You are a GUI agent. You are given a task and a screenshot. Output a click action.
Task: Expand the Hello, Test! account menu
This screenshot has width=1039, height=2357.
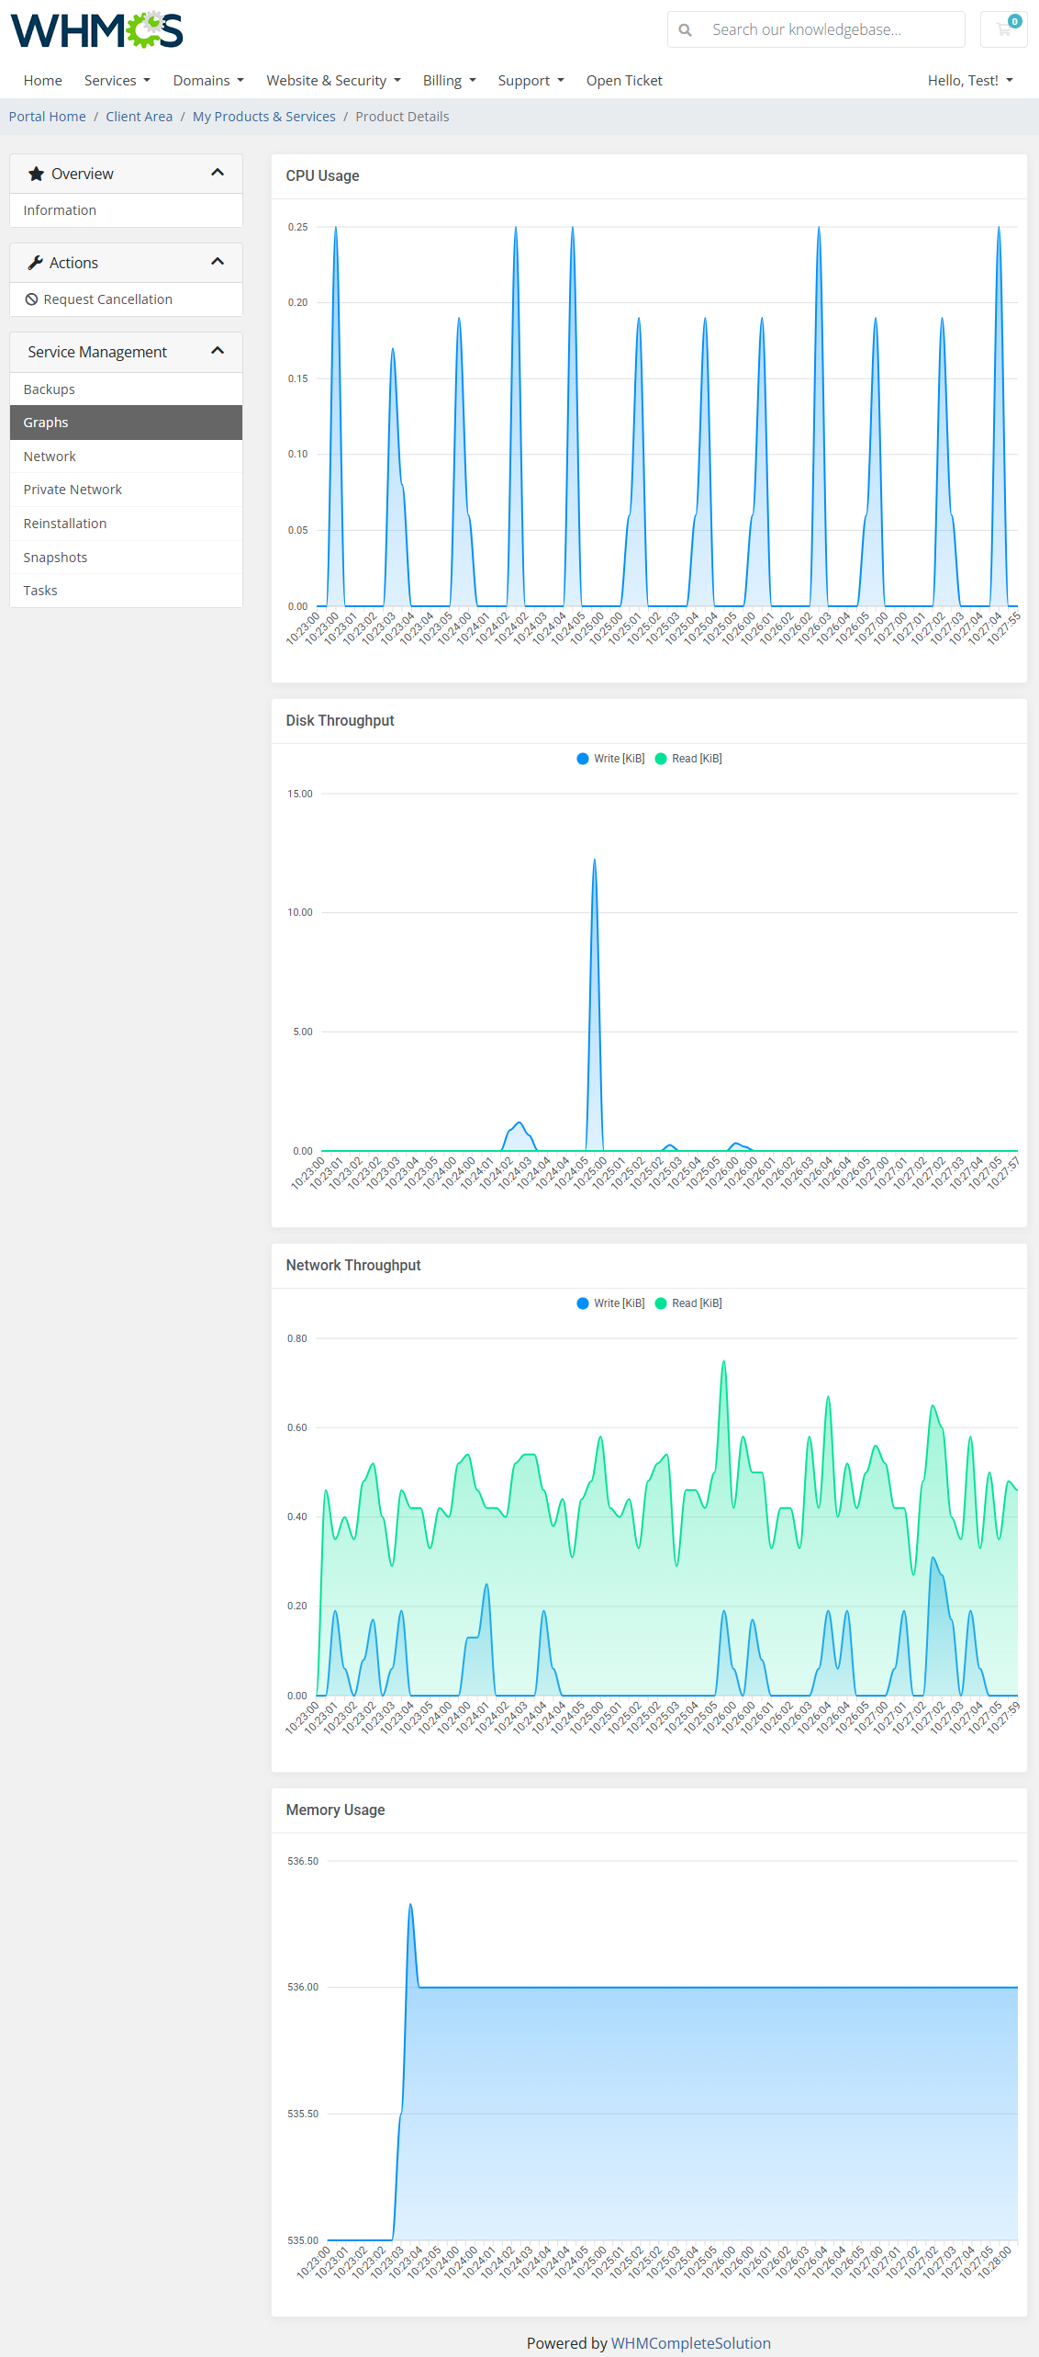pyautogui.click(x=969, y=81)
